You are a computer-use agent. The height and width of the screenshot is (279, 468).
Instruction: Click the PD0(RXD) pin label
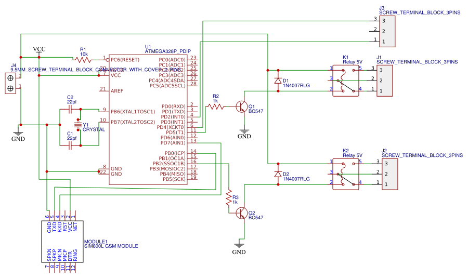[173, 107]
